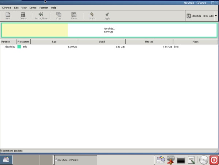Viewport: 219px width, 165px height.
Task: Sort by the Size column header
Action: click(x=54, y=42)
